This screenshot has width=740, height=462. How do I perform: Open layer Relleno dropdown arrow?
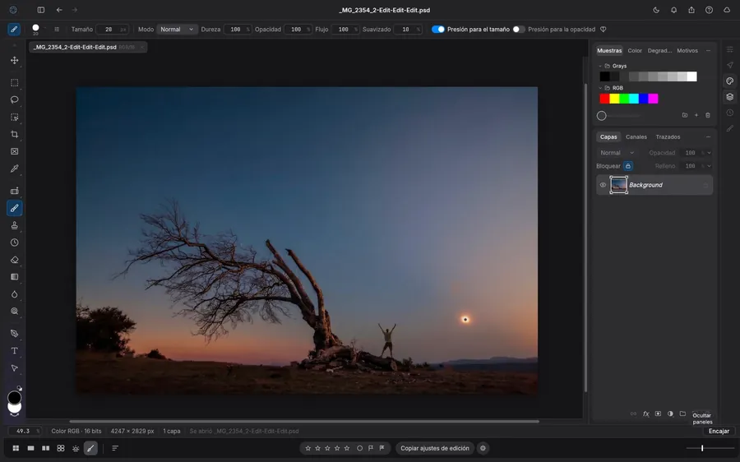tap(709, 166)
